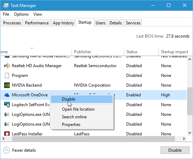Select the LastPass Installer row name
This screenshot has width=193, height=159.
[27, 134]
